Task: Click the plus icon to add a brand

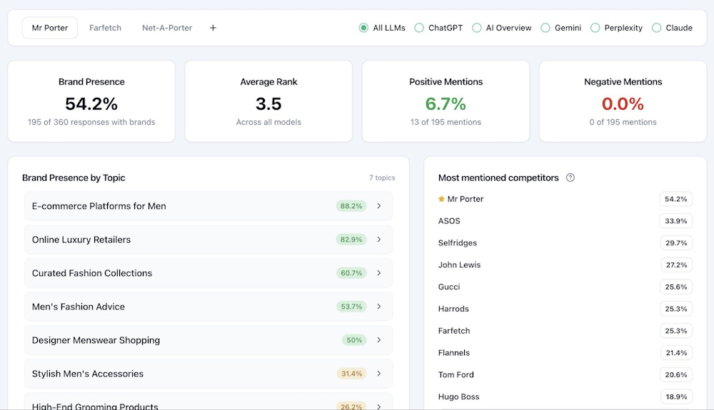Action: [213, 28]
